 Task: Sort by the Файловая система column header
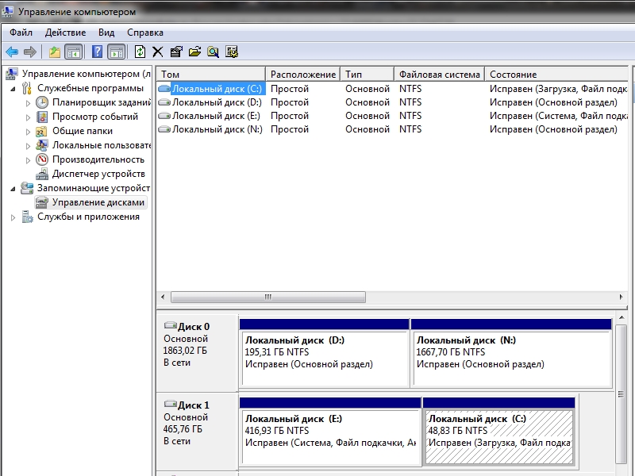pos(440,75)
